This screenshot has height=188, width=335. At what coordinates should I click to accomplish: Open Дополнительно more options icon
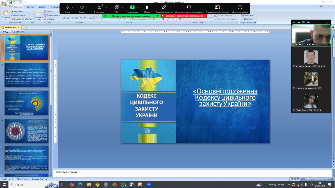240,7
